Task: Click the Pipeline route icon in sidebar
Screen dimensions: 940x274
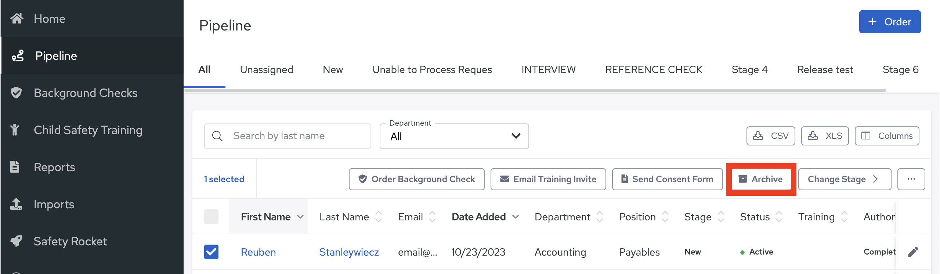Action: pyautogui.click(x=18, y=56)
